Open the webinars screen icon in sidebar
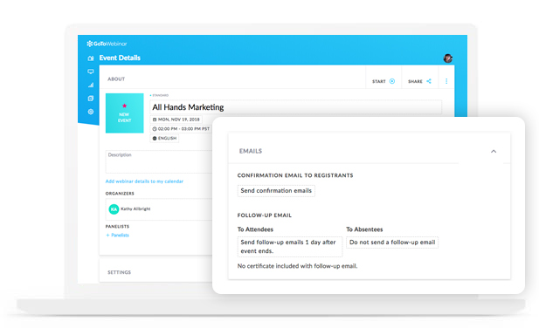539x328 pixels. point(90,72)
